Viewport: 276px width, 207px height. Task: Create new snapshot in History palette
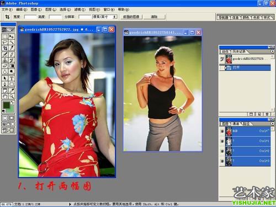coord(259,114)
